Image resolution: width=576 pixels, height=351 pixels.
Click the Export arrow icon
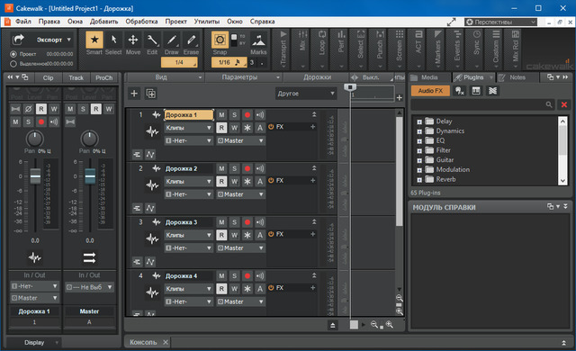[x=18, y=39]
